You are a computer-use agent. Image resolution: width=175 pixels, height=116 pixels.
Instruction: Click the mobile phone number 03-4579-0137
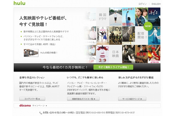click(x=128, y=113)
